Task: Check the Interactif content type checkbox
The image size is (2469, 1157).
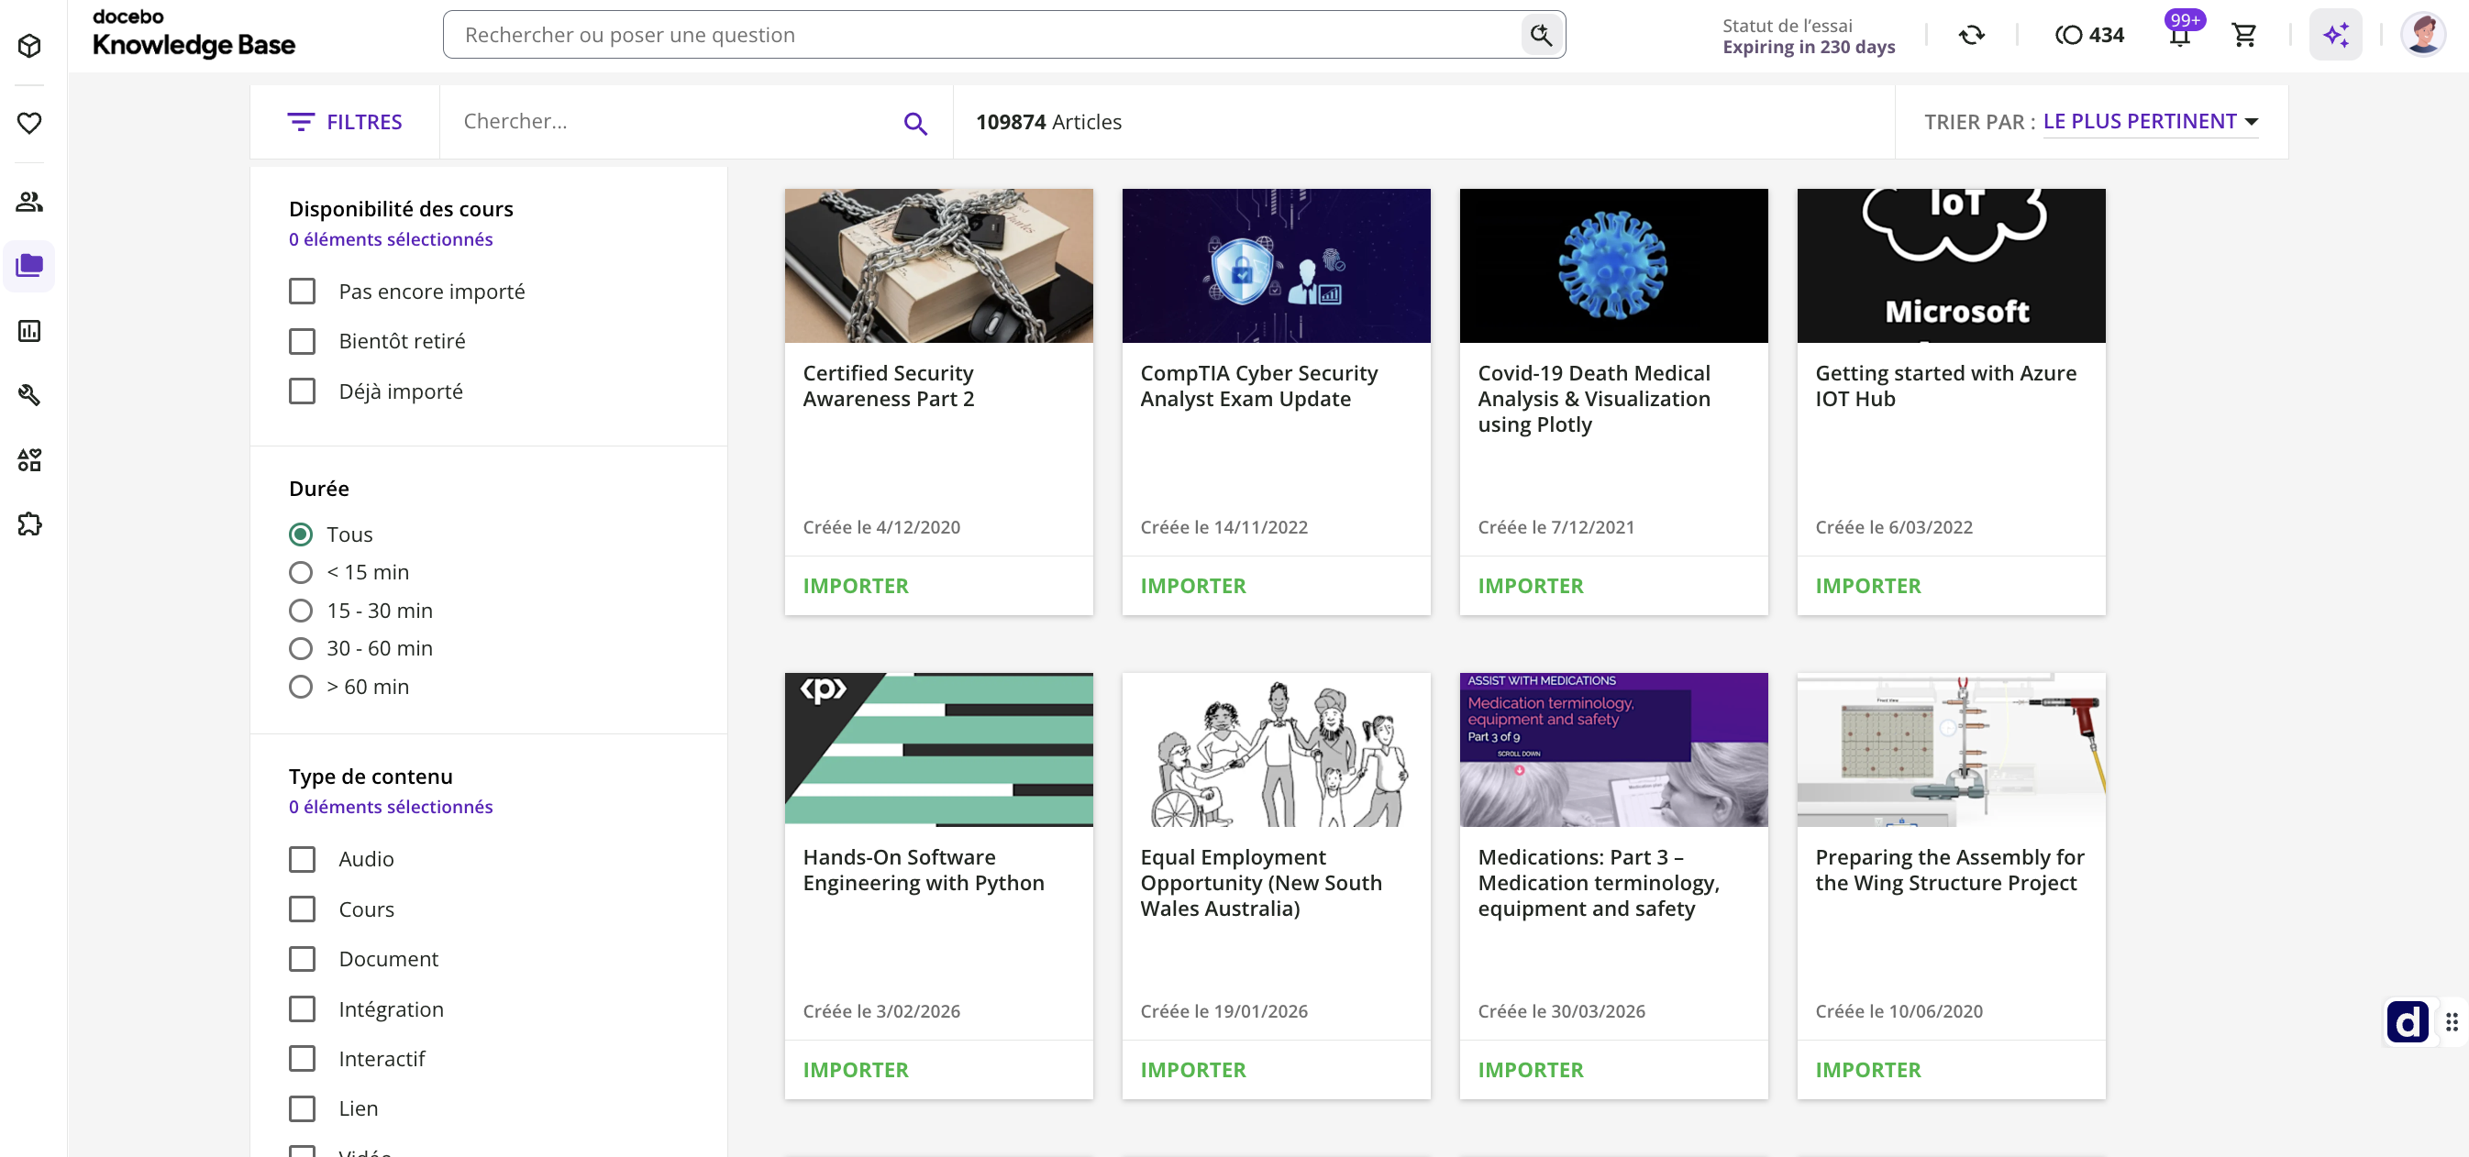Action: pos(302,1058)
